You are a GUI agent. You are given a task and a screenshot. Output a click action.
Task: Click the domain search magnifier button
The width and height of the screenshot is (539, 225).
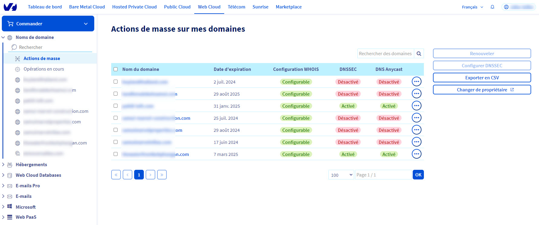pos(419,54)
